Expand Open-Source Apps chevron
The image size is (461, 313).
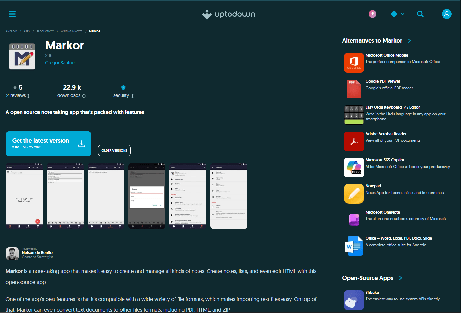[401, 278]
